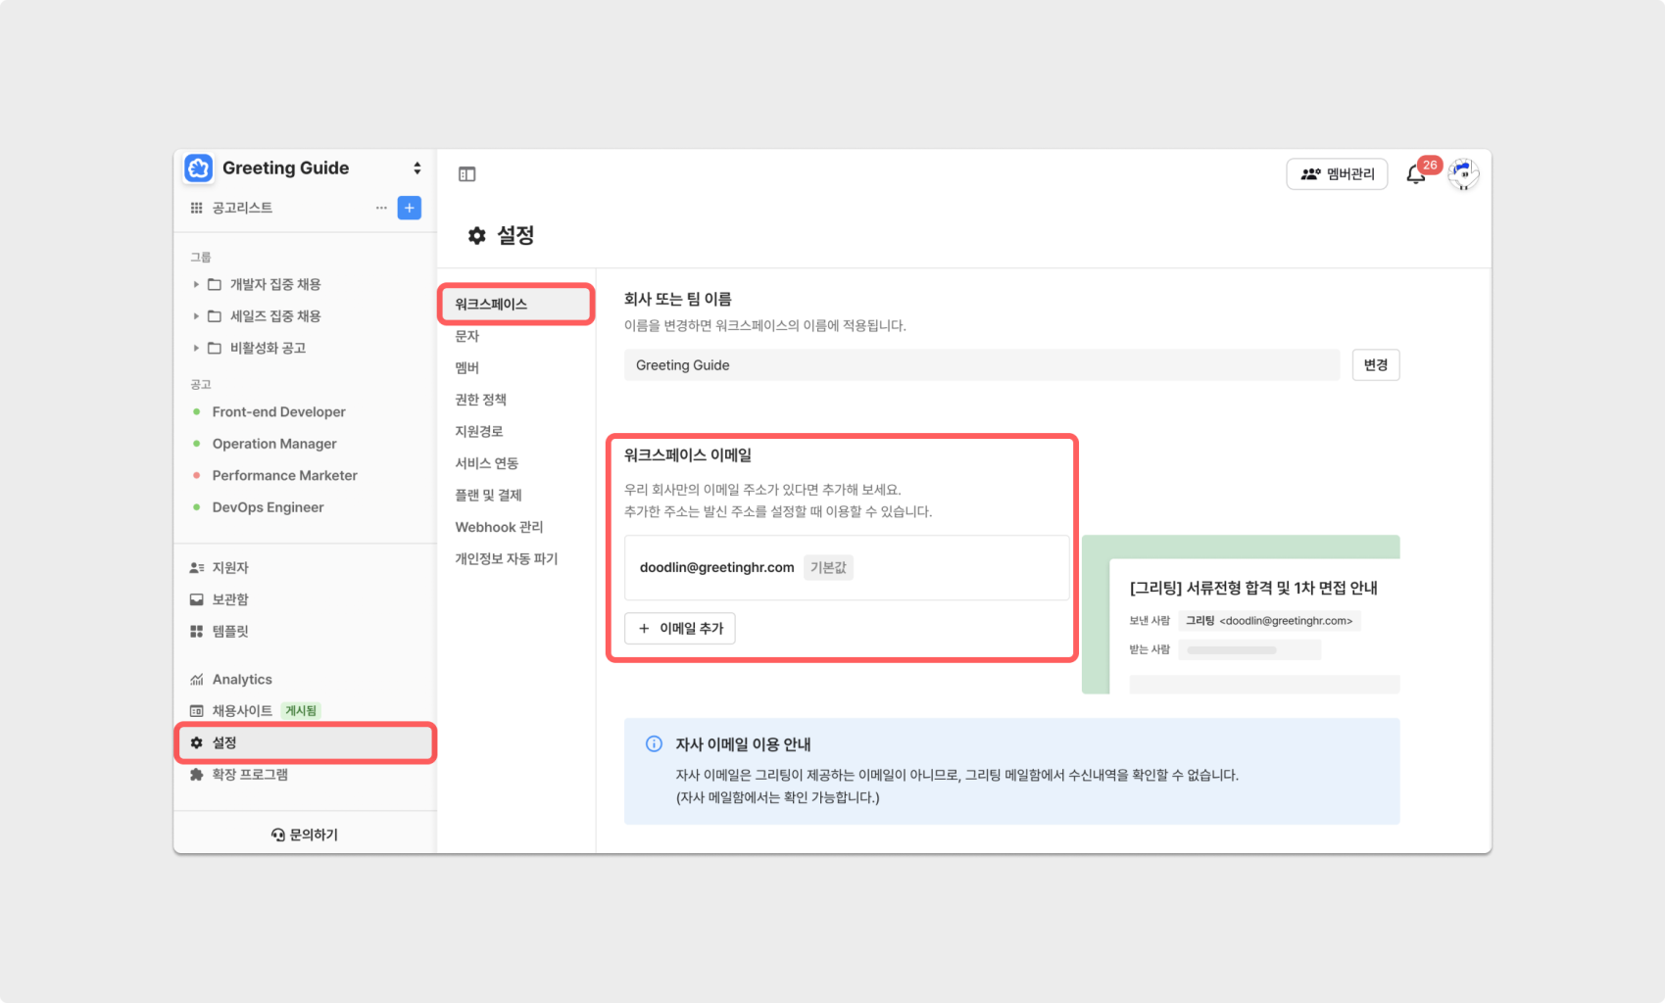Screen dimensions: 1665x1003
Task: Click the 공고리스트 grid icon
Action: pos(196,208)
